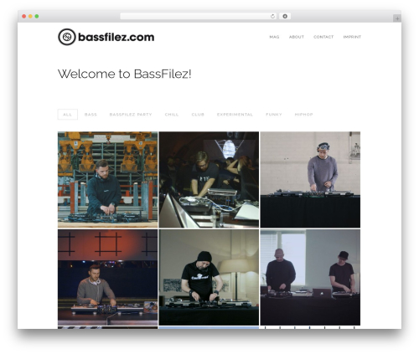Open the MAG menu item

(274, 37)
